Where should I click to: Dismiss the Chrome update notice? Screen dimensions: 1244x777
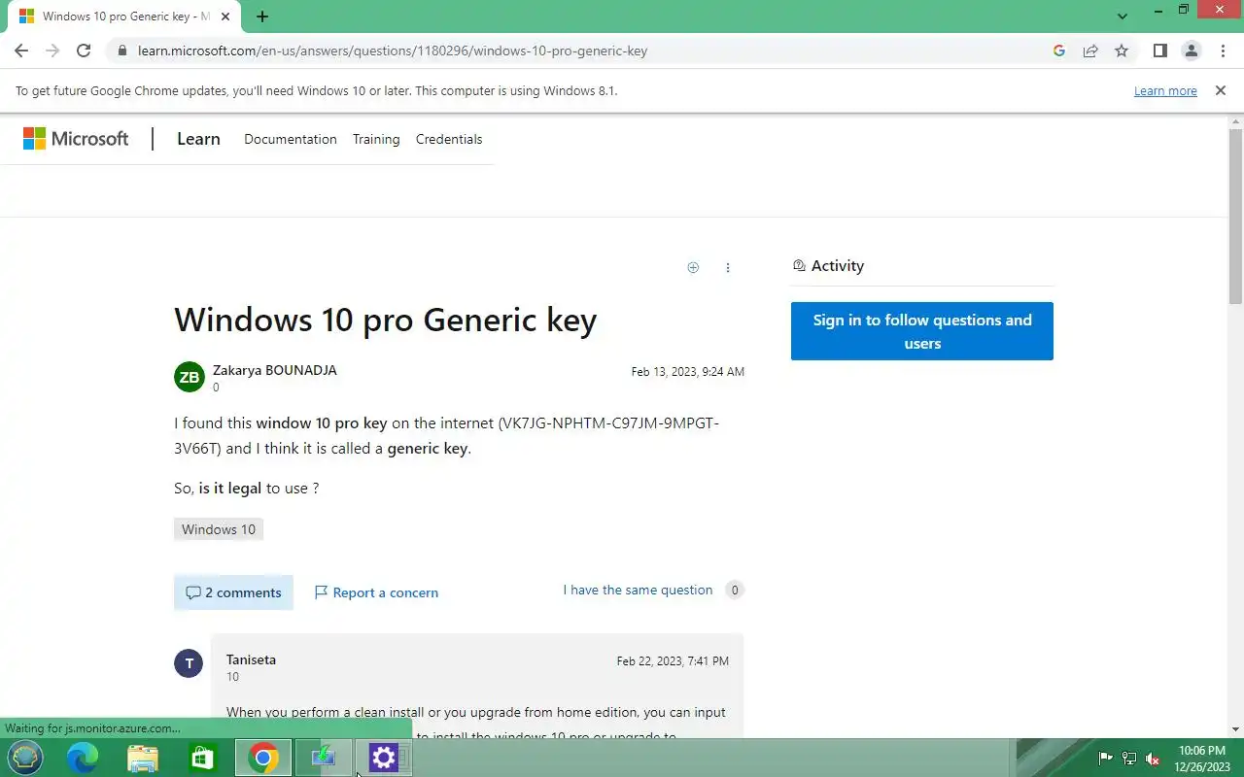click(1220, 90)
